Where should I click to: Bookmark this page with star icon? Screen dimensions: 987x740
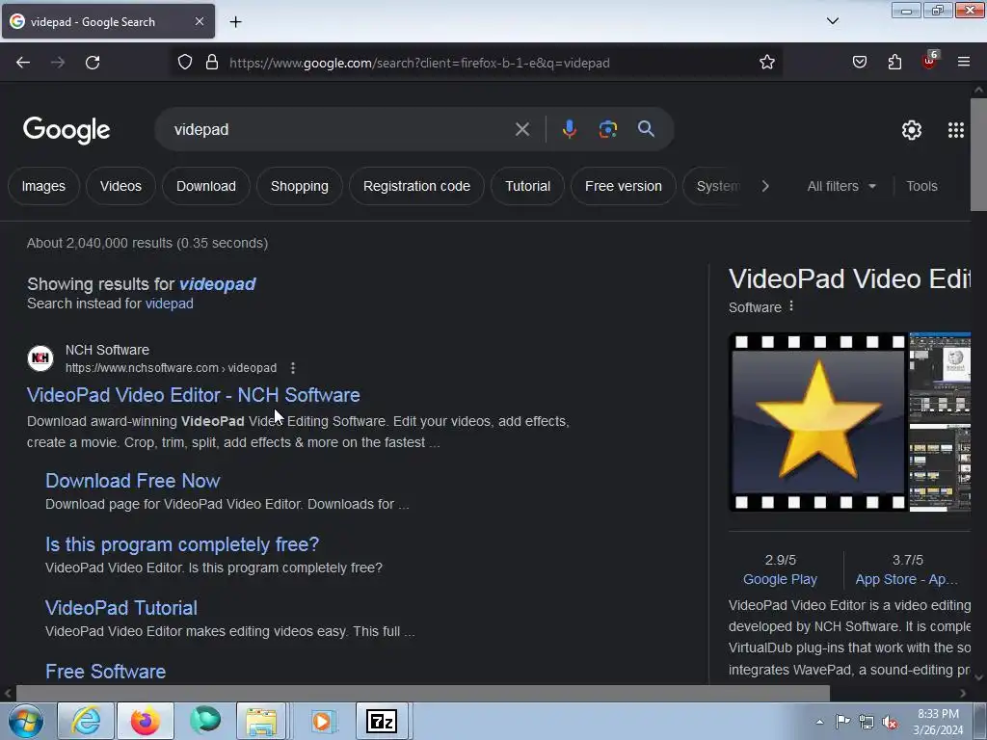(x=766, y=63)
